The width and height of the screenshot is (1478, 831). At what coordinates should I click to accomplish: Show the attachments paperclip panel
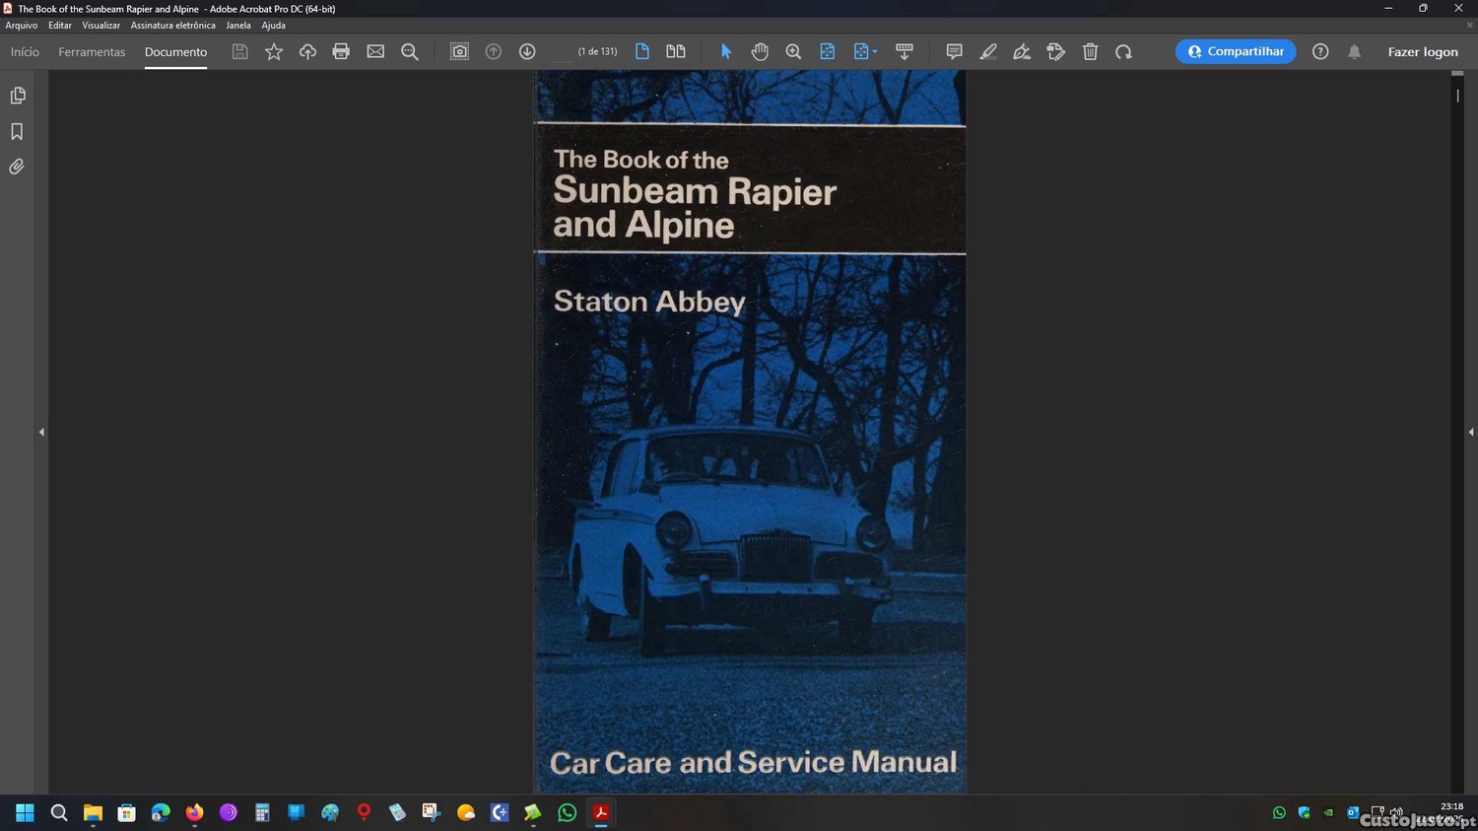(18, 168)
